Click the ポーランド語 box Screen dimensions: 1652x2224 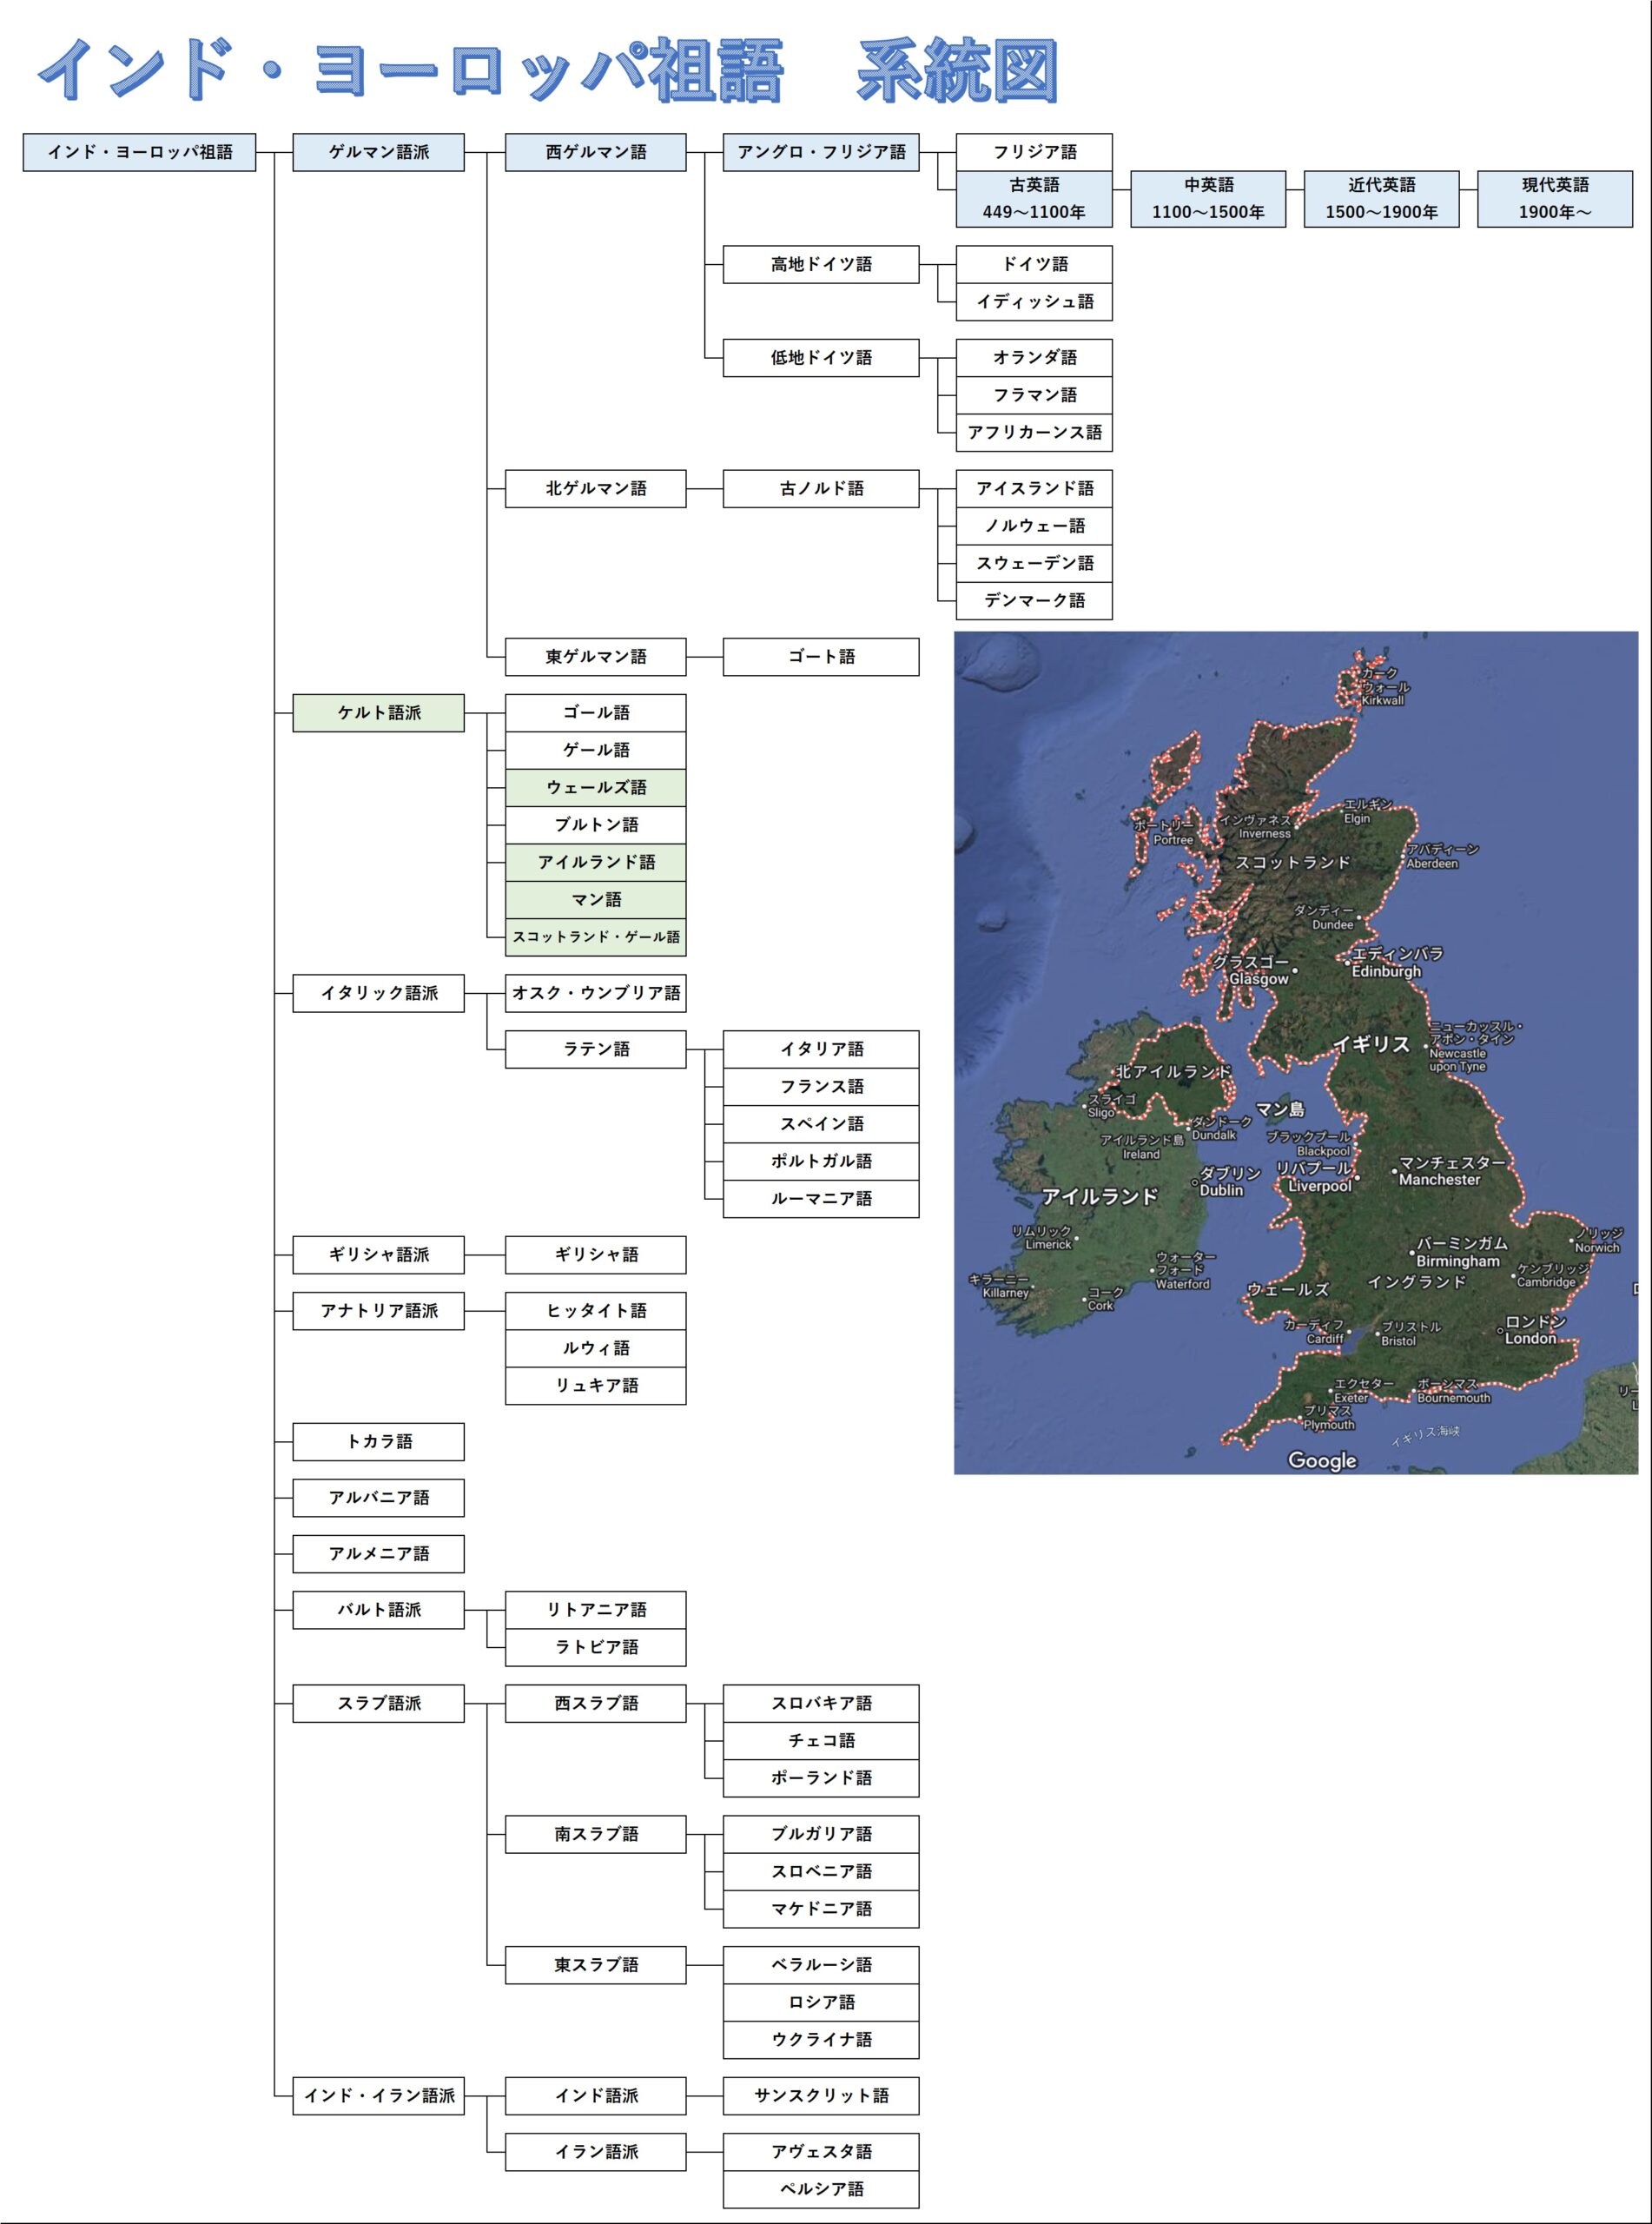(821, 1778)
